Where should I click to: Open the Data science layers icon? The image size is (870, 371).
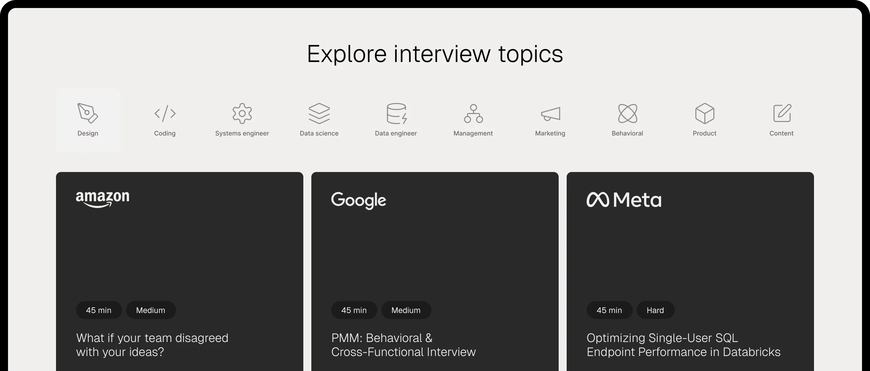tap(319, 113)
